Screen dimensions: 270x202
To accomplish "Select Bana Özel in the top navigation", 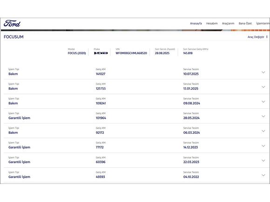I will 245,23.
